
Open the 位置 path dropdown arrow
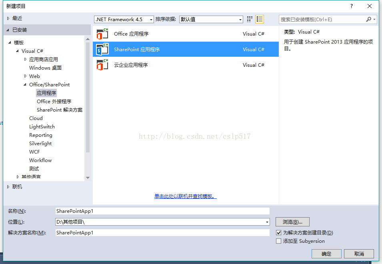tap(267, 222)
